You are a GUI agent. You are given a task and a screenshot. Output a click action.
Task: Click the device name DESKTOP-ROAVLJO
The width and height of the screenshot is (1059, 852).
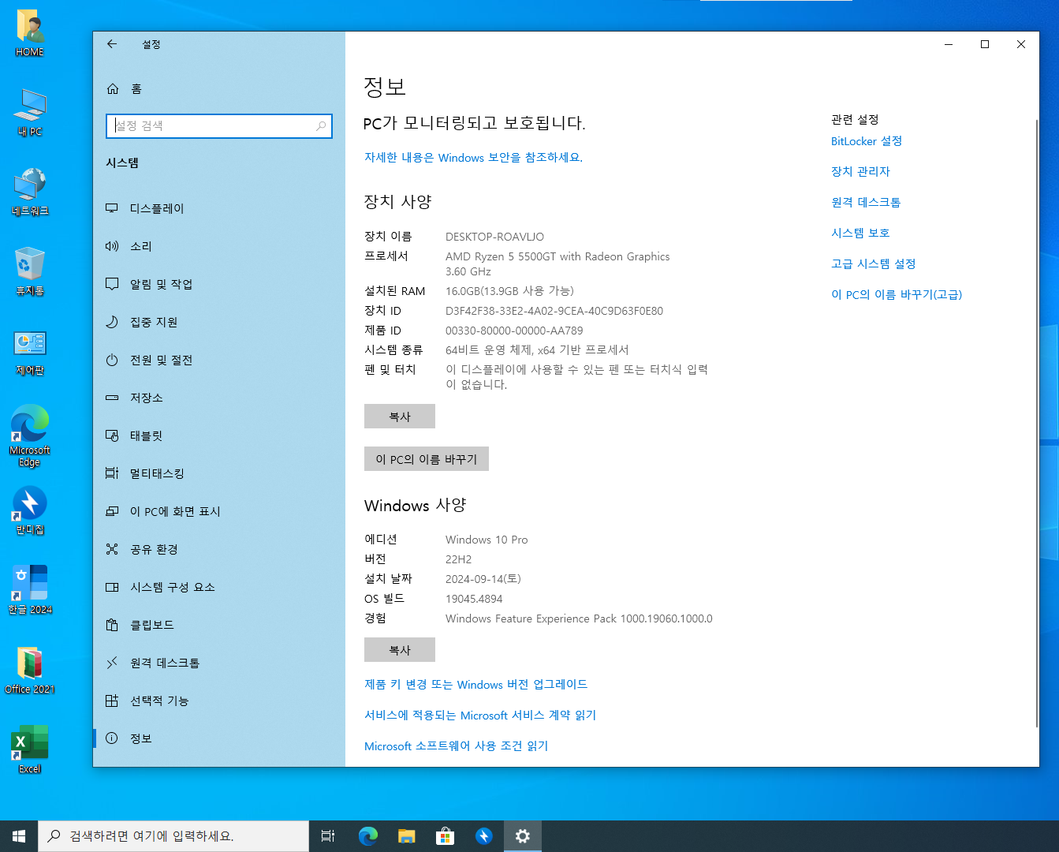494,237
